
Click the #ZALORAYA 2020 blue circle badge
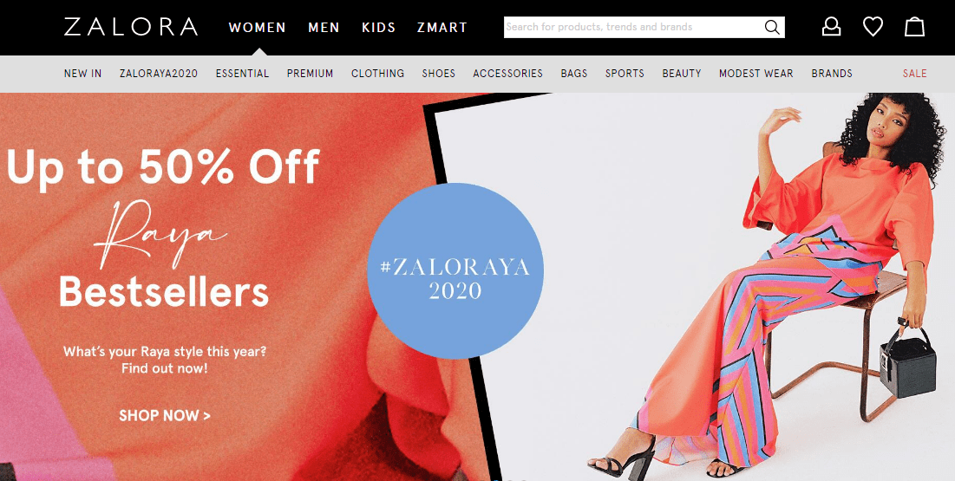coord(455,271)
